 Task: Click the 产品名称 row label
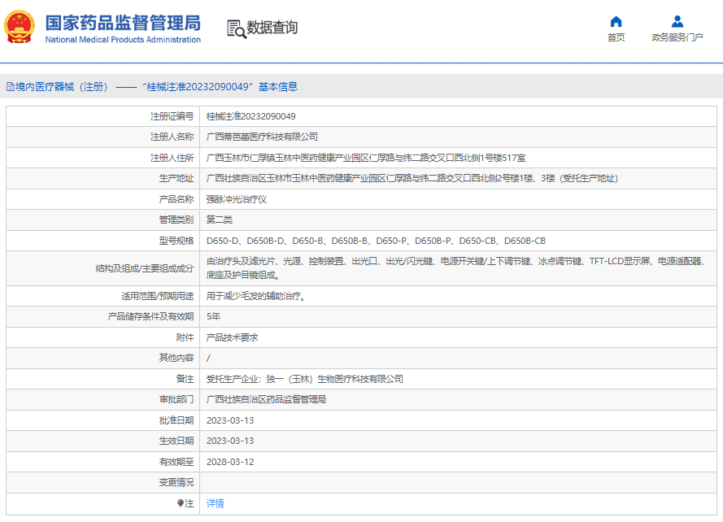point(176,199)
